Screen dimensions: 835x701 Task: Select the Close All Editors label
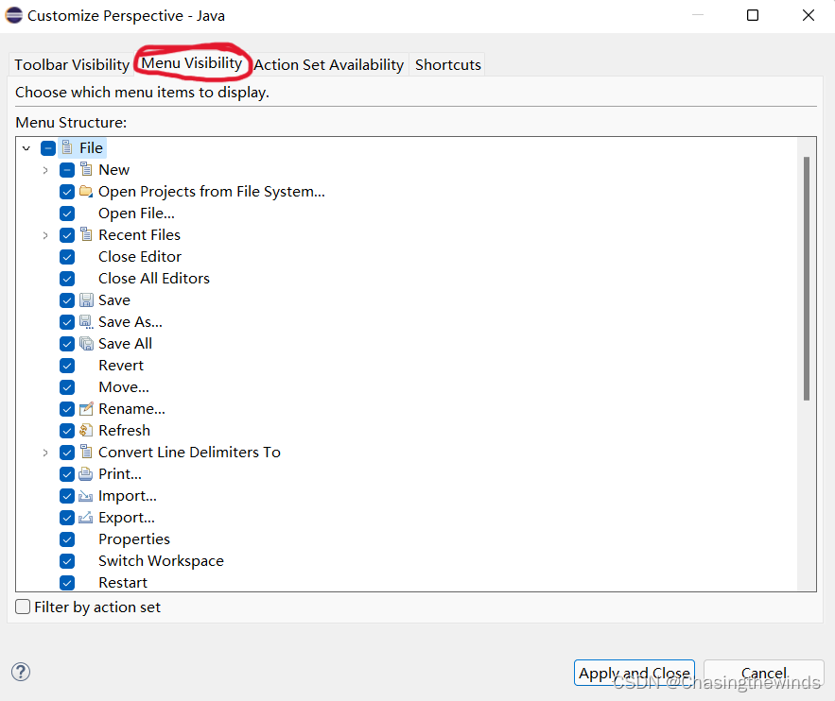click(154, 278)
